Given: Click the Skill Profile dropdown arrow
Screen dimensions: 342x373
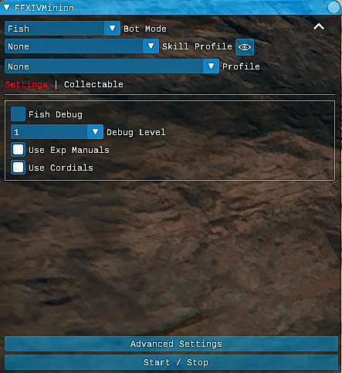Looking at the screenshot, I should point(151,46).
